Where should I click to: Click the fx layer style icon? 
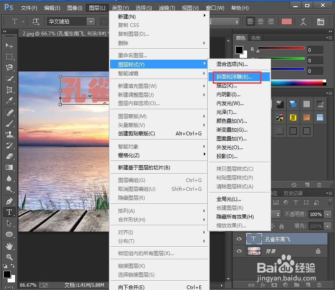[263, 285]
